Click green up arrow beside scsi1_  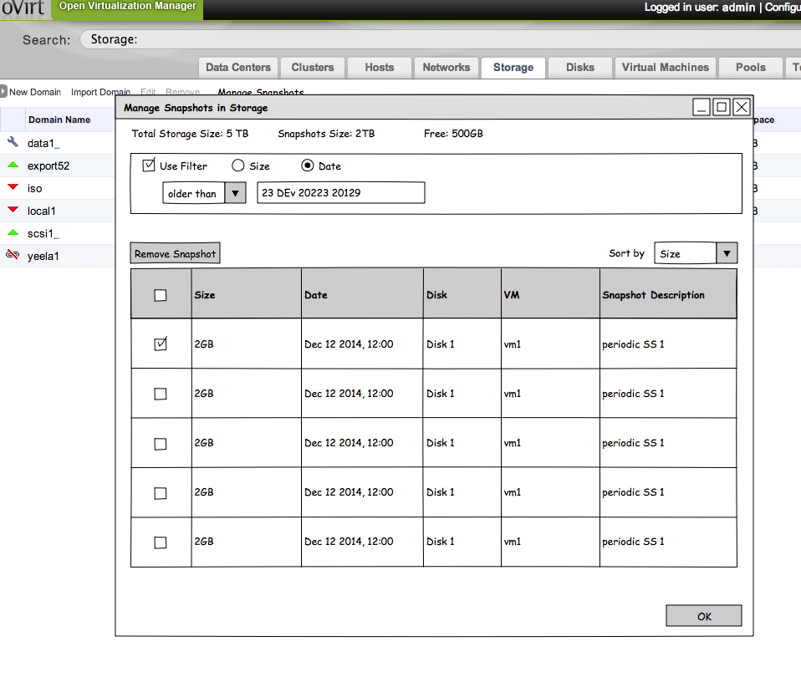click(x=13, y=232)
